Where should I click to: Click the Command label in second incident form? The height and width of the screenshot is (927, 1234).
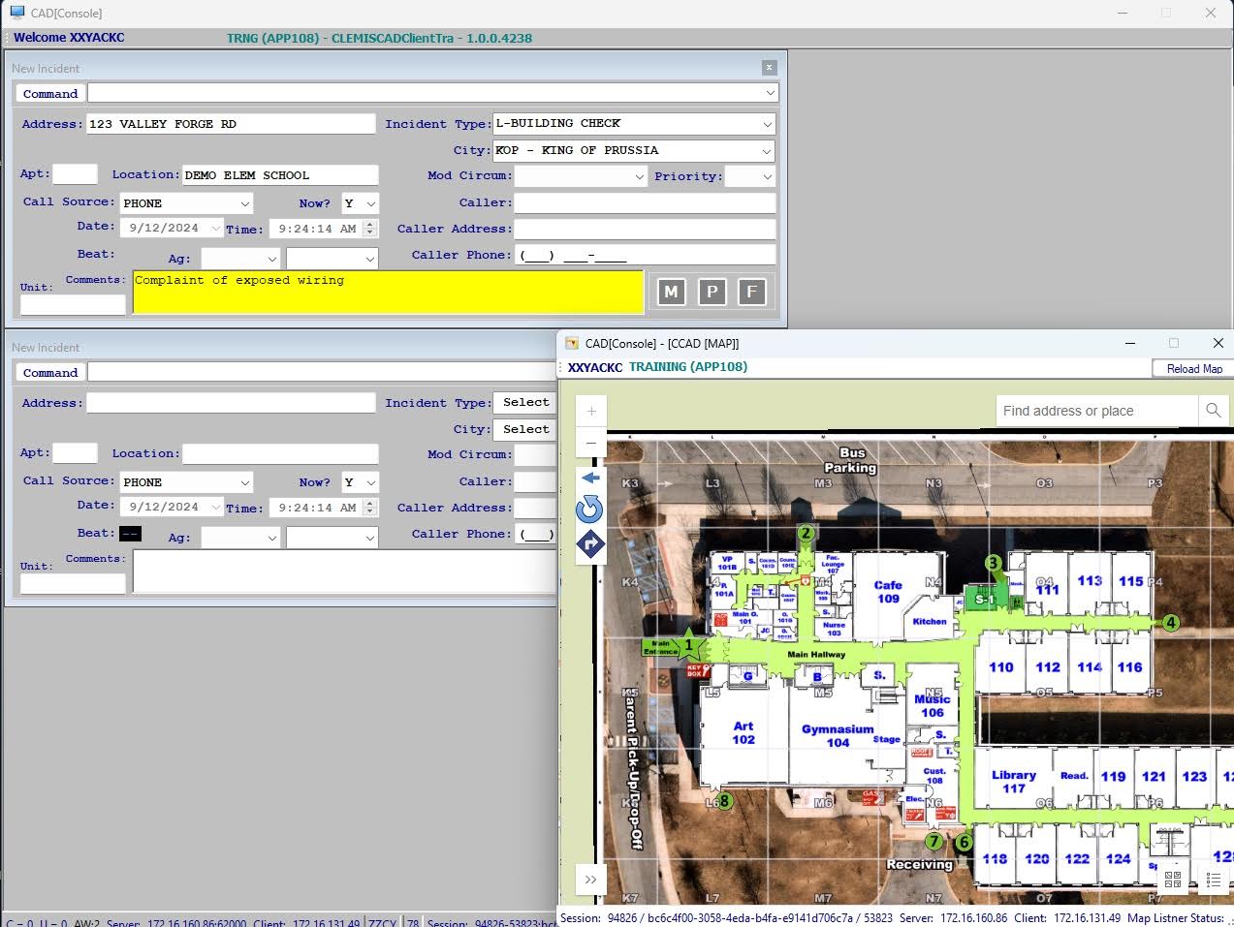[50, 373]
